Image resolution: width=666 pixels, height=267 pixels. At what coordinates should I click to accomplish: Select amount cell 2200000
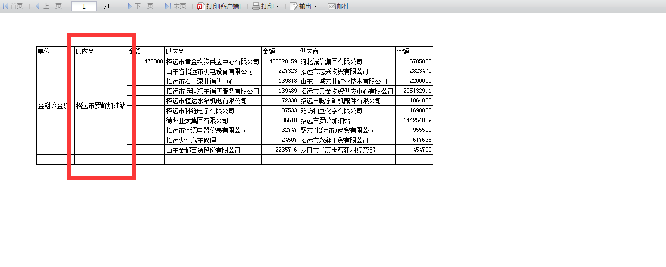[x=414, y=81]
